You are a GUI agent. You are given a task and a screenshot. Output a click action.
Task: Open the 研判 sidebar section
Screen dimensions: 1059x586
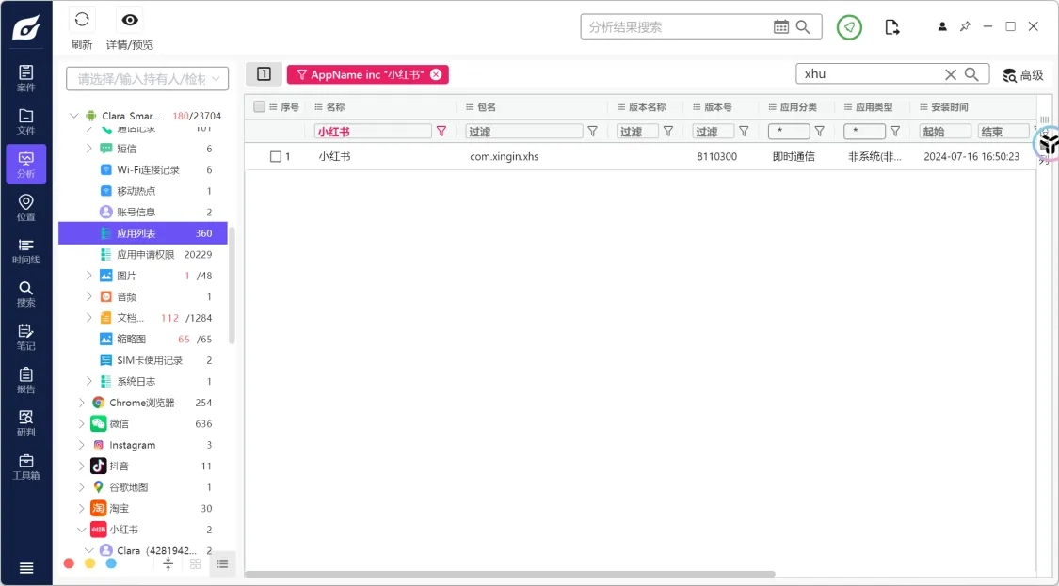tap(25, 424)
